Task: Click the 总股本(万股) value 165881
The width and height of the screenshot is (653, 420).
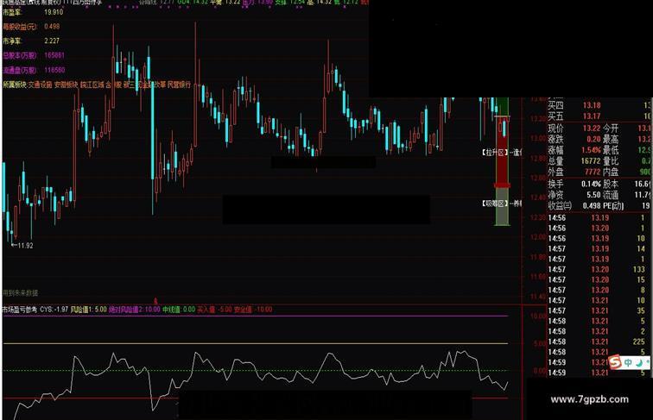Action: pos(54,55)
